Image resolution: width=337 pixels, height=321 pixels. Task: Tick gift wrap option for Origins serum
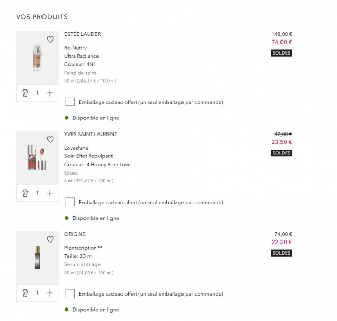click(x=71, y=293)
